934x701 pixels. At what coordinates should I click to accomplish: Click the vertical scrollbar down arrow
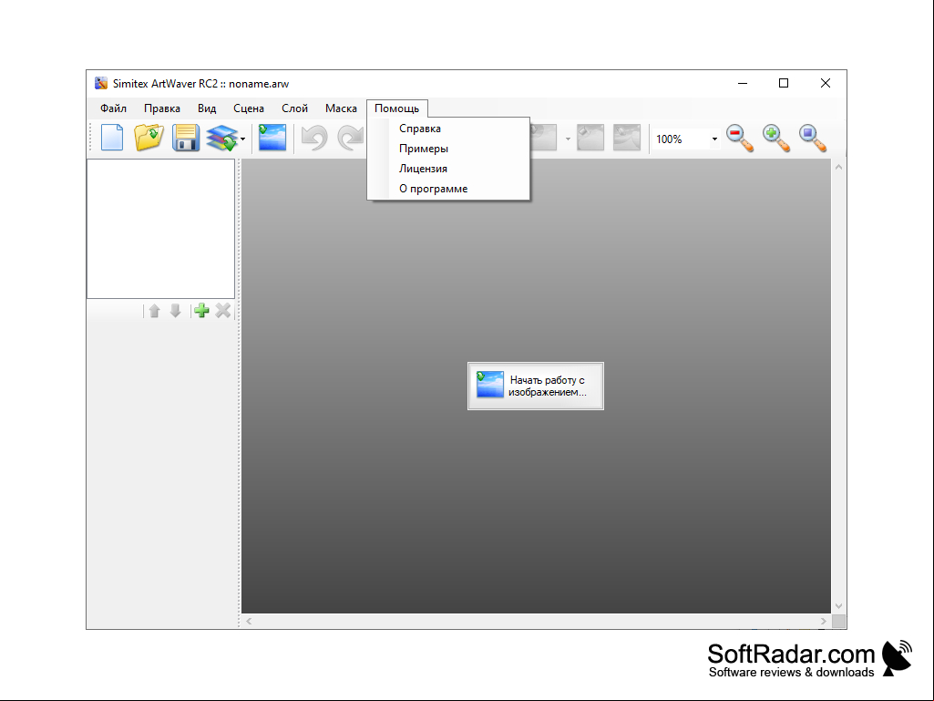point(838,605)
